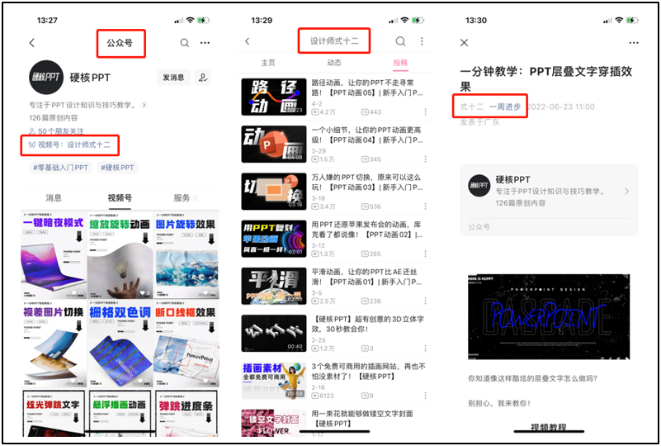Image resolution: width=661 pixels, height=446 pixels.
Task: Open title 万人嫌的PPT切换
Action: [366, 183]
